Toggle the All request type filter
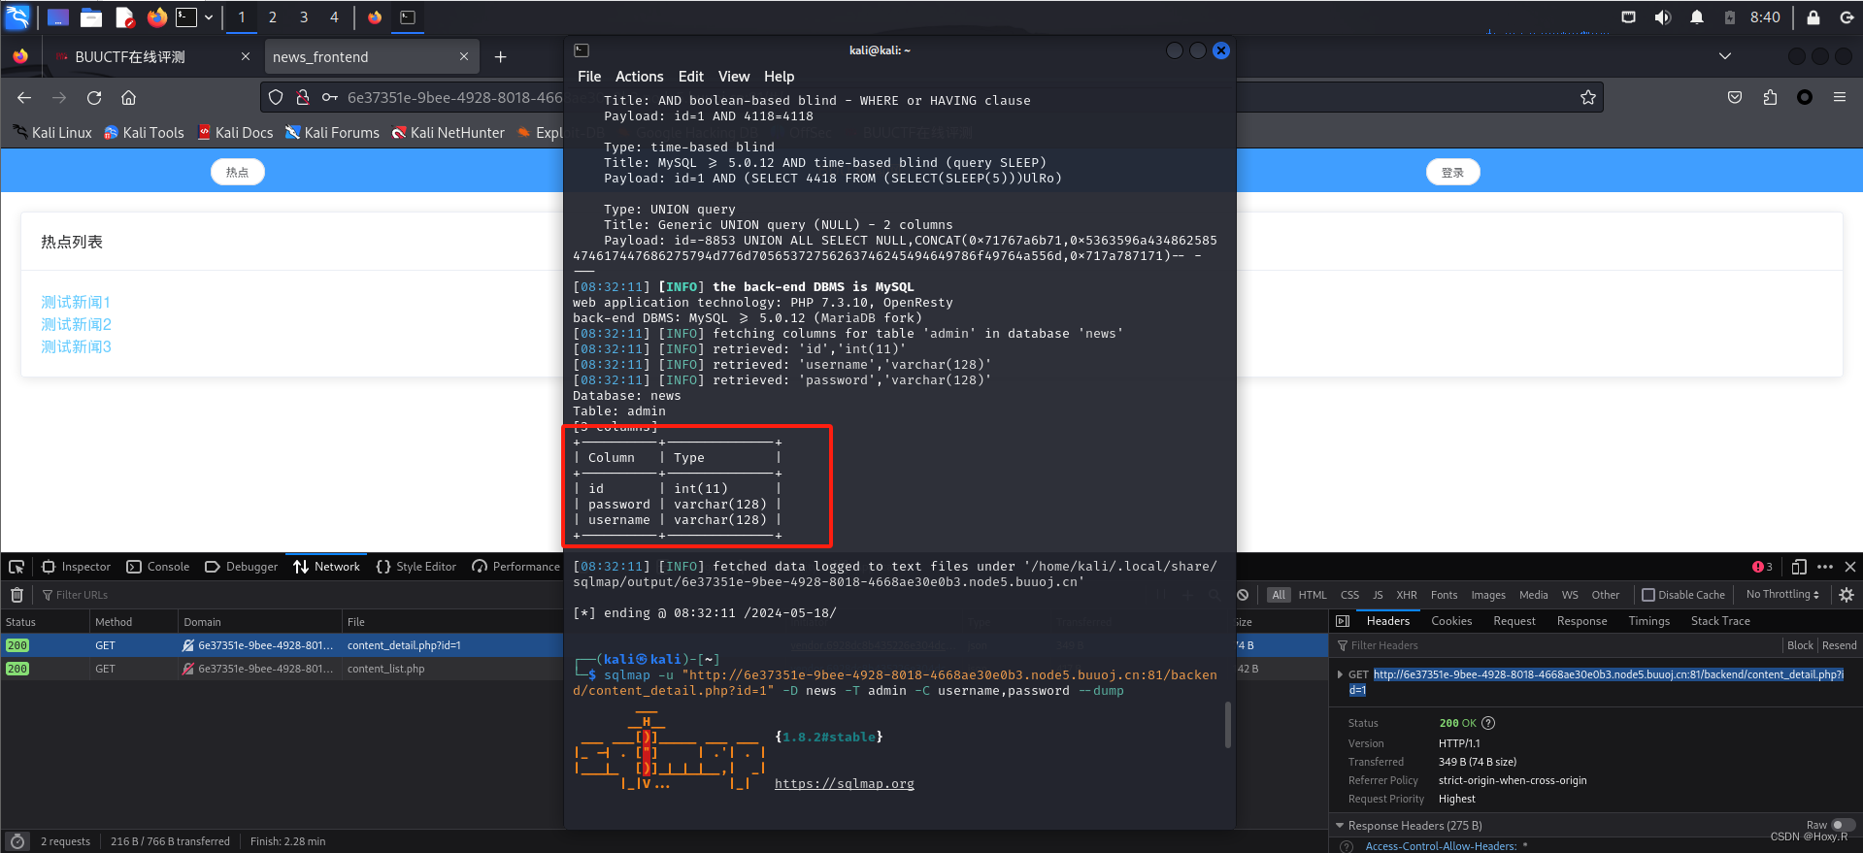 tap(1279, 595)
